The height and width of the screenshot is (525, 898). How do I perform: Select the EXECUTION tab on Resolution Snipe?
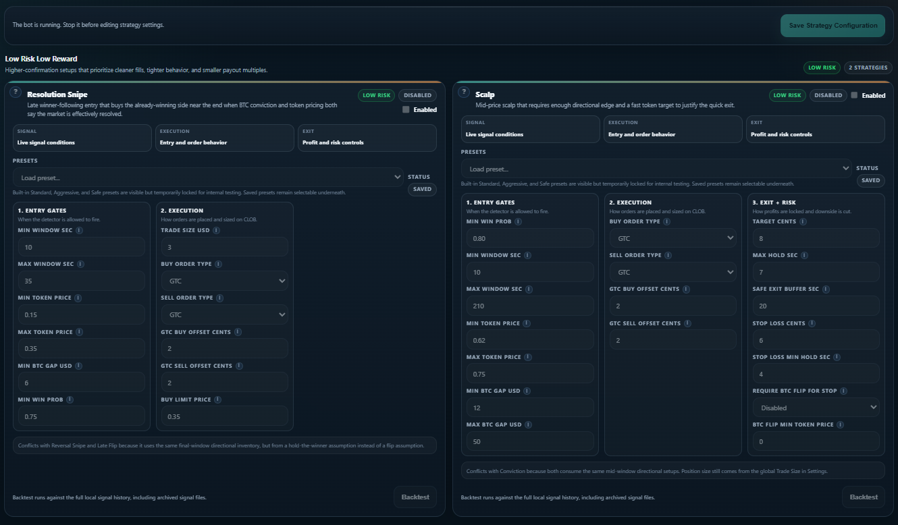(224, 138)
